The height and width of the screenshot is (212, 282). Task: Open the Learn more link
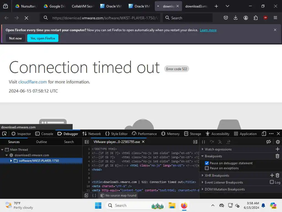[x=208, y=30]
